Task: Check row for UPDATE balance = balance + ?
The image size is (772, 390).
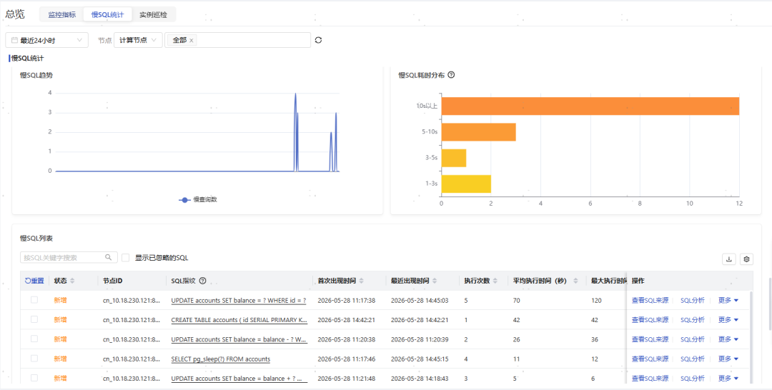Action: click(34, 378)
